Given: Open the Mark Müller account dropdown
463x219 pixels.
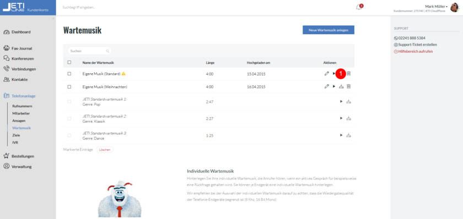Looking at the screenshot, I should (436, 6).
